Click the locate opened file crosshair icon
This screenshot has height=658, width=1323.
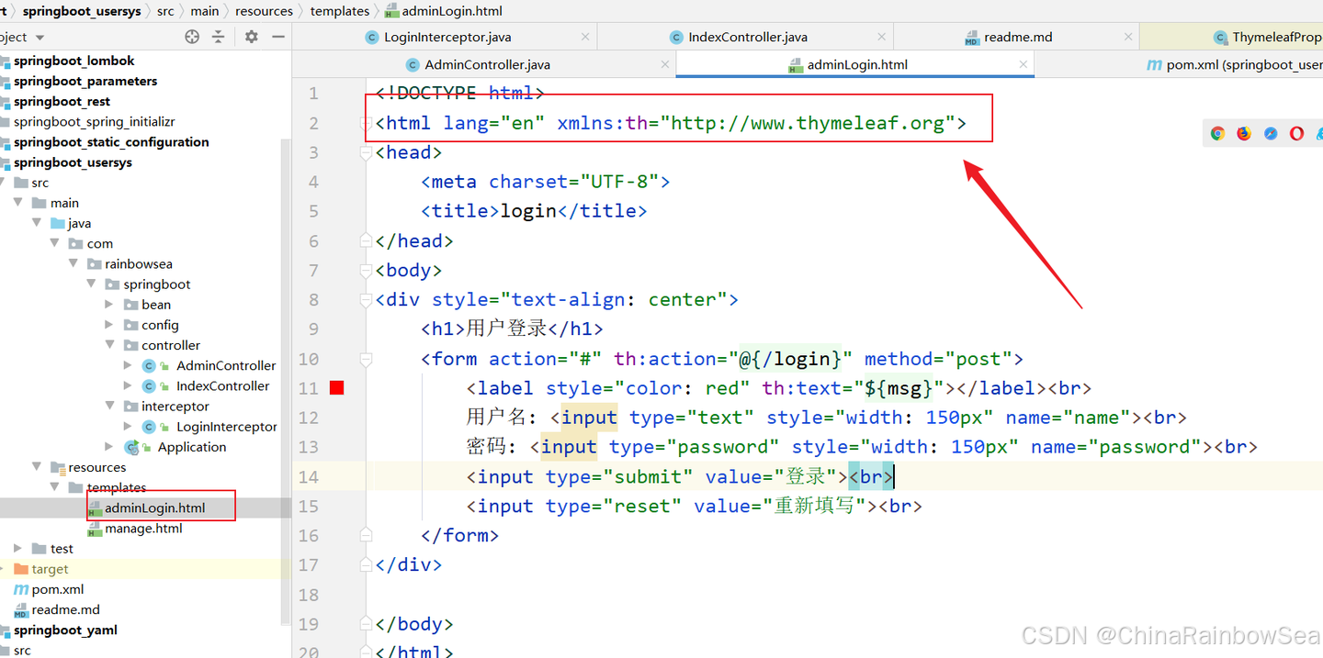tap(192, 37)
